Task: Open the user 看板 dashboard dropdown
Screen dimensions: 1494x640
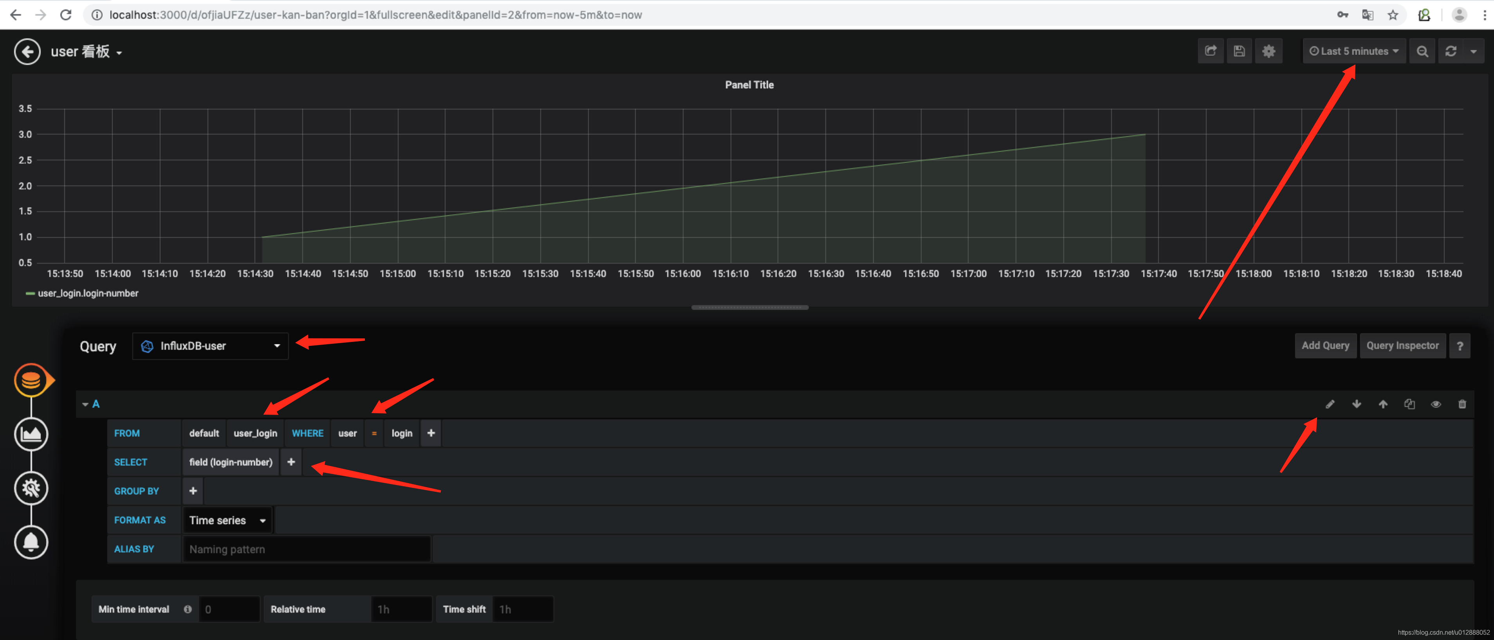Action: pos(87,52)
